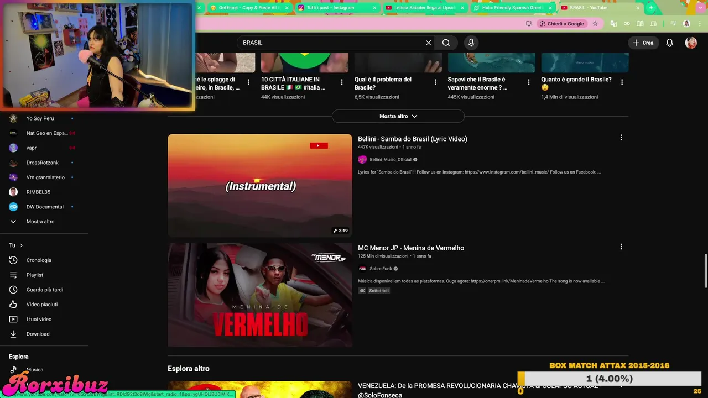Screen dimensions: 708x398
Task: Click the install app icon in address bar
Action: (x=529, y=24)
